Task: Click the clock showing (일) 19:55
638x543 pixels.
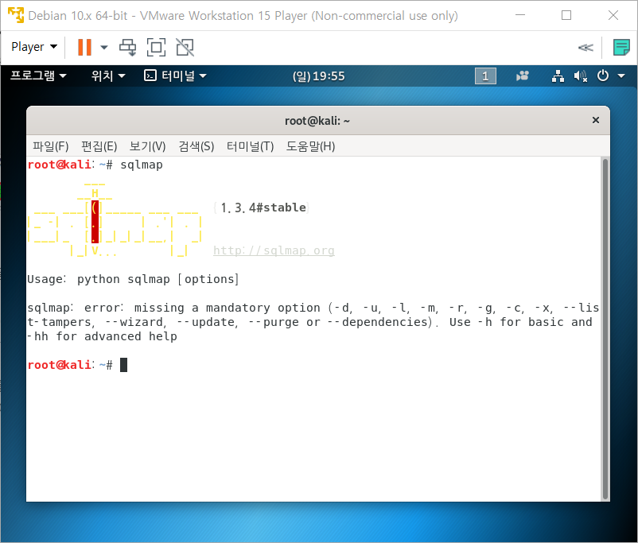Action: tap(318, 76)
